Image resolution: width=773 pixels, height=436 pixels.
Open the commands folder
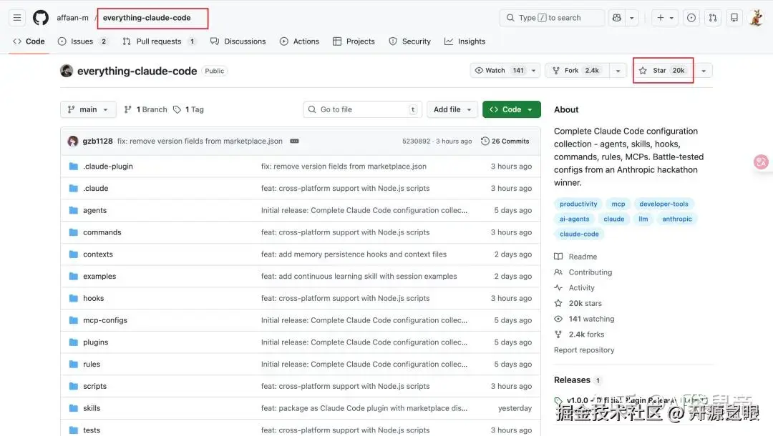pyautogui.click(x=102, y=232)
